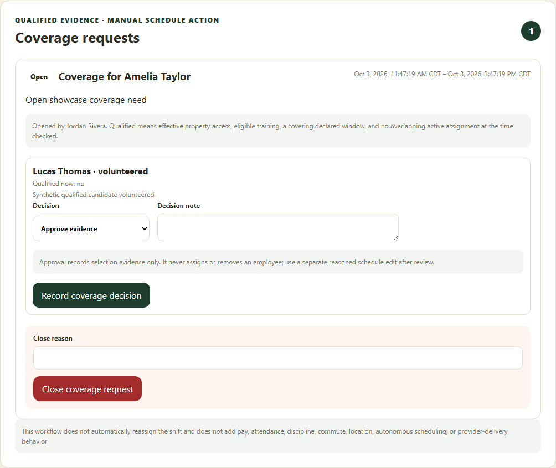
Task: Click the Oct 3, 2026 shift time range
Action: tap(442, 74)
